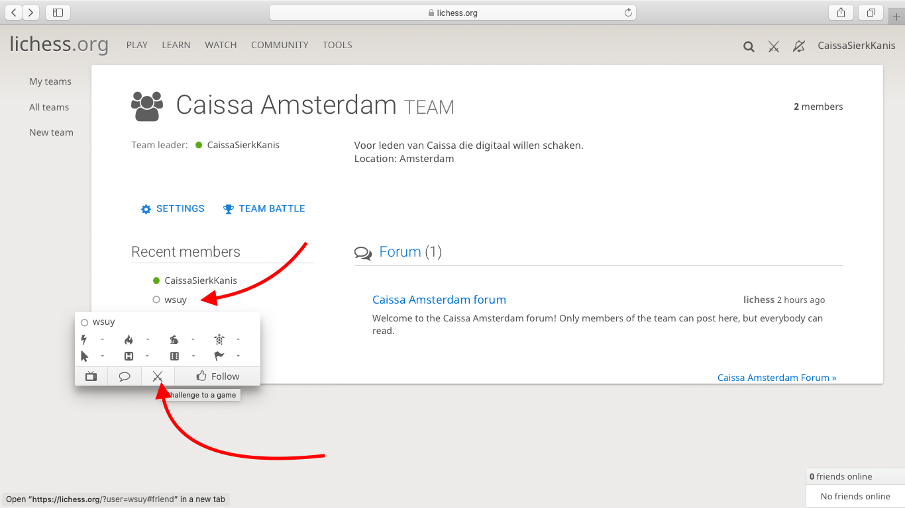Click the square H rating icon
The height and width of the screenshot is (508, 905).
pyautogui.click(x=129, y=356)
